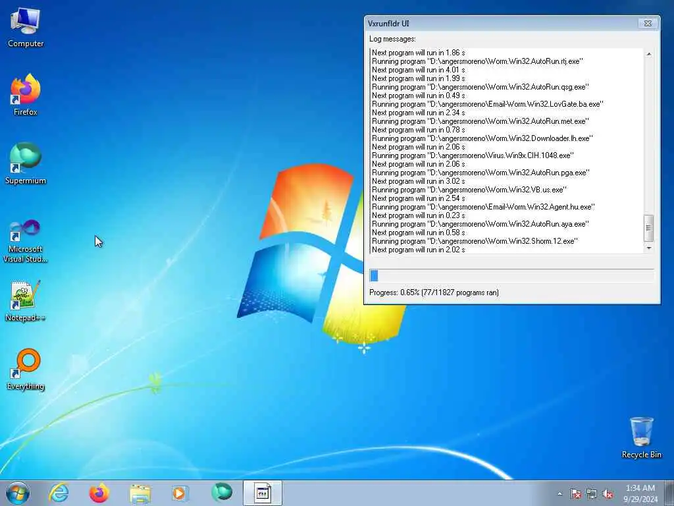Show hidden system tray icons
The width and height of the screenshot is (674, 506).
[x=559, y=494]
